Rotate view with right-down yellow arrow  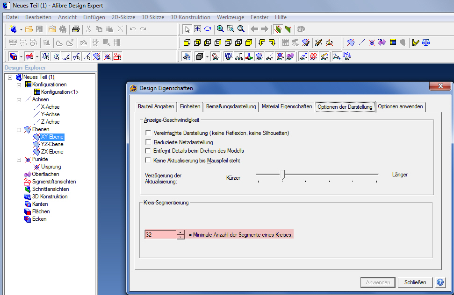272,43
